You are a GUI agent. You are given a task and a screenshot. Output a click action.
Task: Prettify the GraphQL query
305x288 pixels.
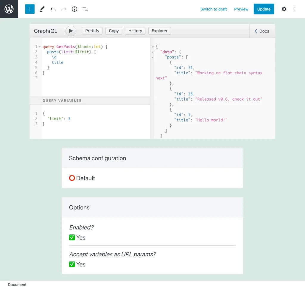click(x=92, y=31)
